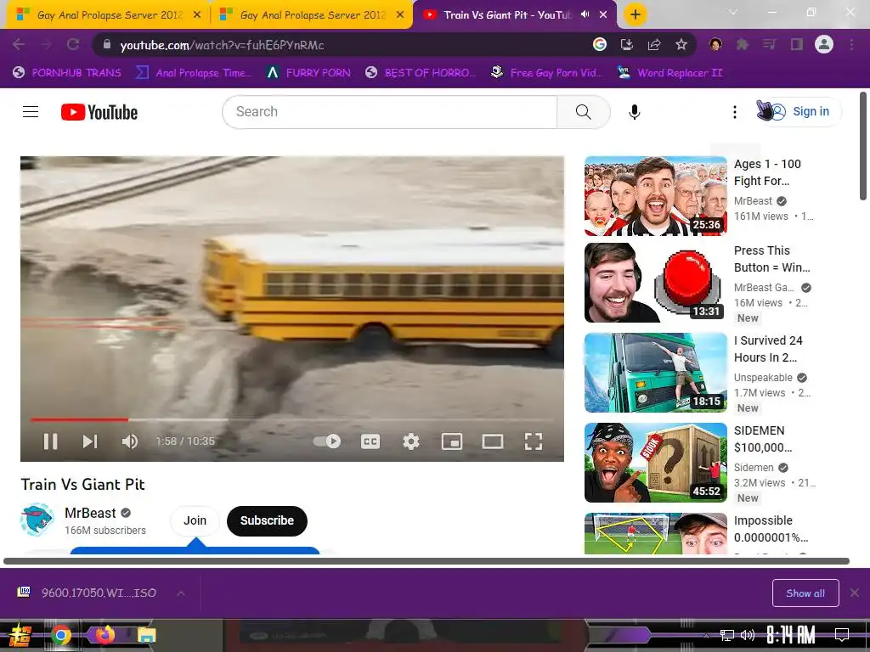870x652 pixels.
Task: Click the address bar URL
Action: pos(222,45)
